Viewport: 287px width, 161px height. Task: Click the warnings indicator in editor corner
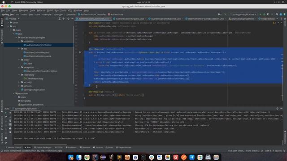click(x=274, y=23)
